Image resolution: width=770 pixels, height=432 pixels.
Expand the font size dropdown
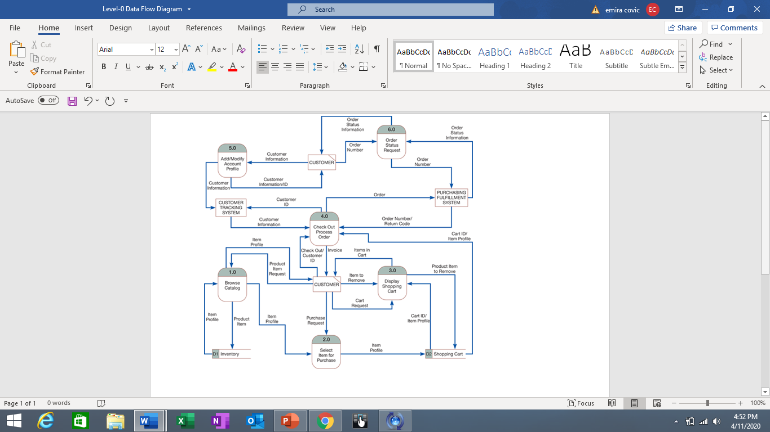(175, 49)
